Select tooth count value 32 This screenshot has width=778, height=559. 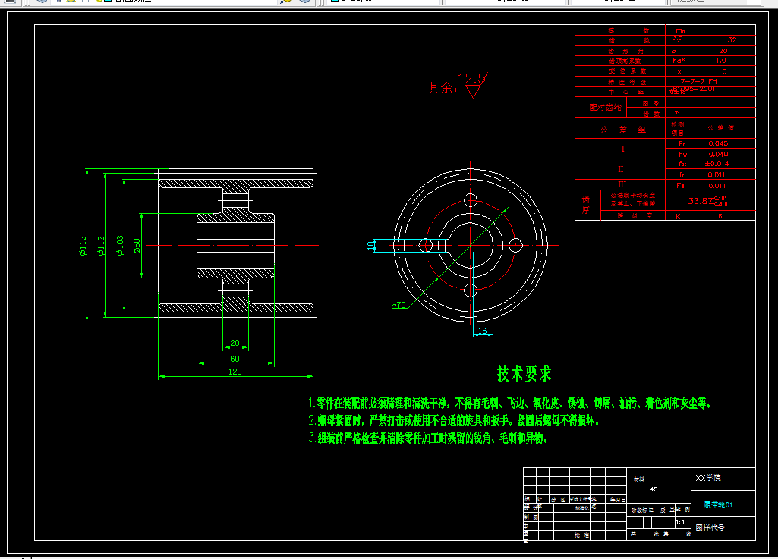click(732, 39)
